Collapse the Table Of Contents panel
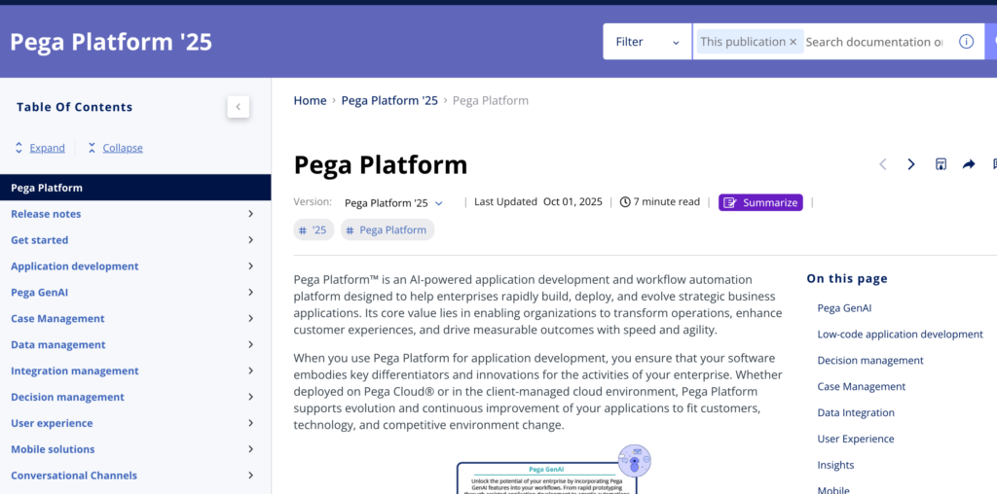 pos(239,107)
